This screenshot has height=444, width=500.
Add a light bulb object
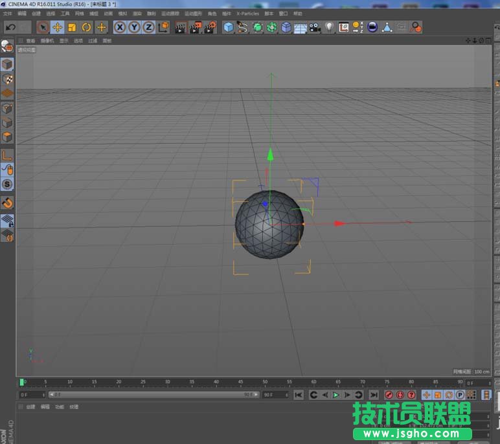click(x=329, y=27)
